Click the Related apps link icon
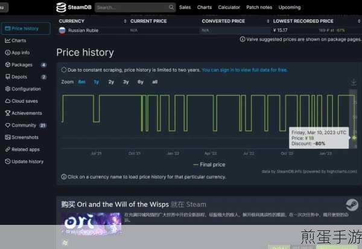 tap(8, 150)
